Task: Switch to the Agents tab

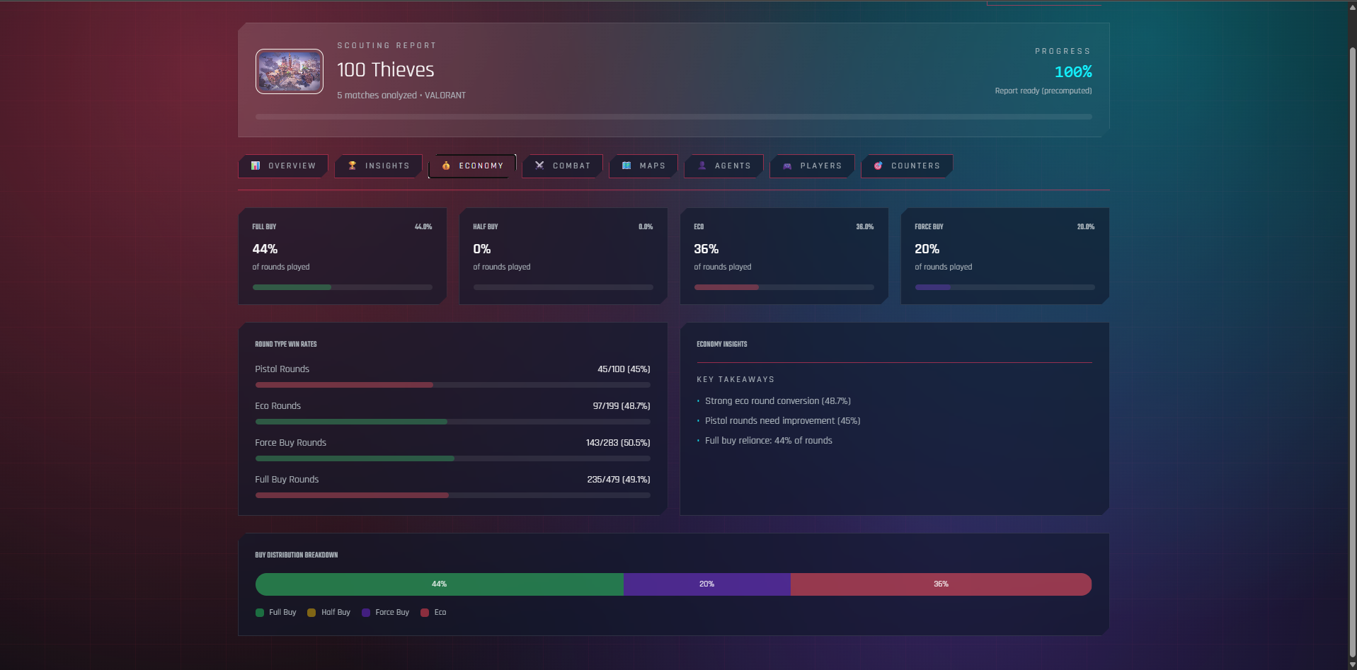Action: tap(724, 166)
